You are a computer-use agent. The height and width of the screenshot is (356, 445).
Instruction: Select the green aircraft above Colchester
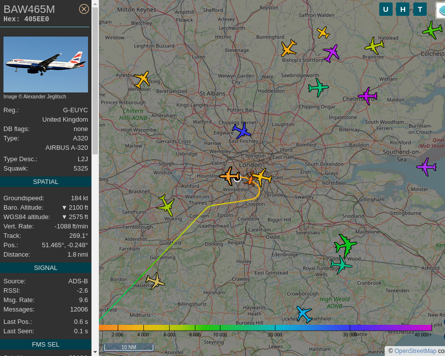coord(432,30)
